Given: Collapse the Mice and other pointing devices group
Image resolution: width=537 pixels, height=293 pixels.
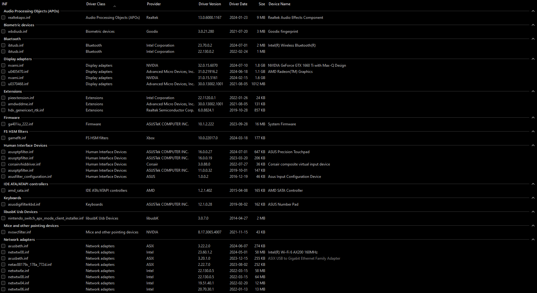Looking at the screenshot, I should 533,226.
